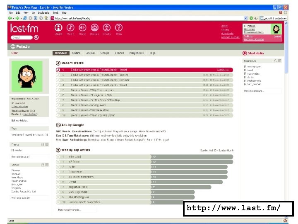Image resolution: width=298 pixels, height=224 pixels.
Task: Open the address bar dropdown arrow
Action: (x=245, y=18)
